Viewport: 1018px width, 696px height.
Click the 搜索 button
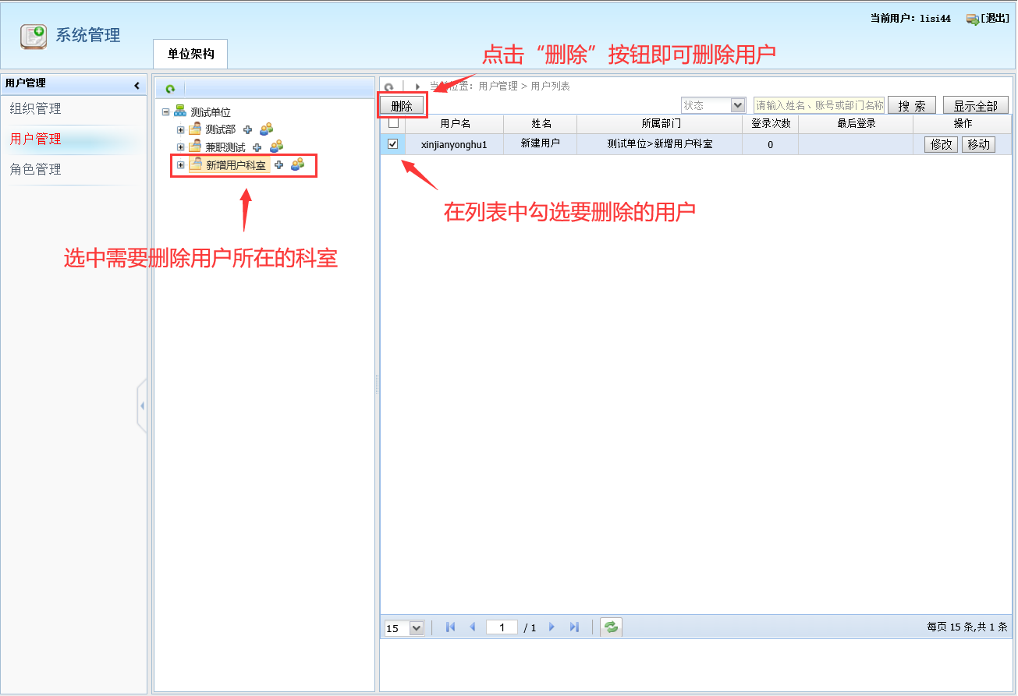tap(911, 106)
